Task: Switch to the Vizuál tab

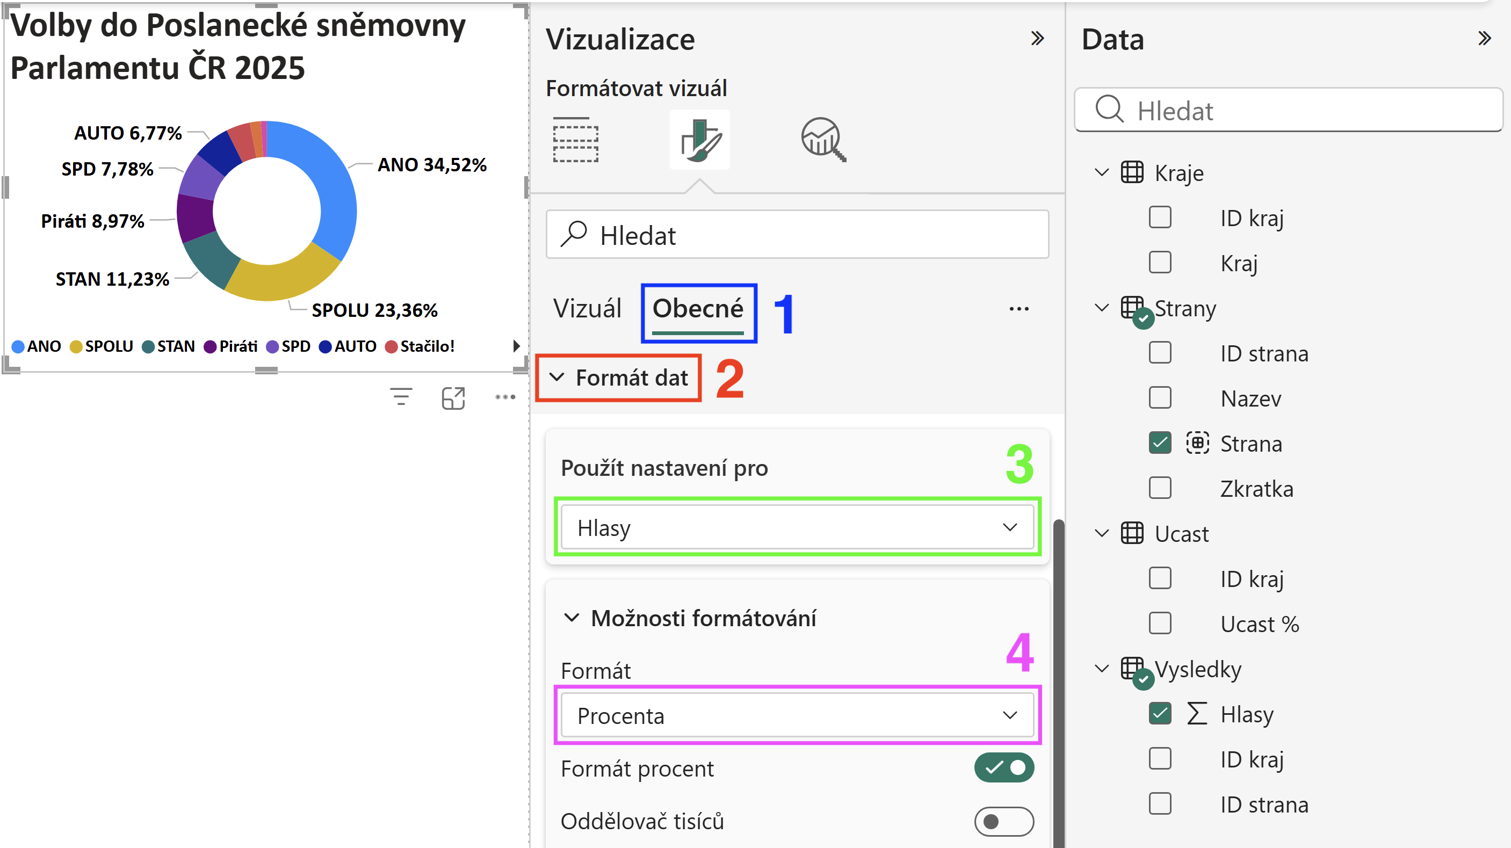Action: tap(587, 309)
